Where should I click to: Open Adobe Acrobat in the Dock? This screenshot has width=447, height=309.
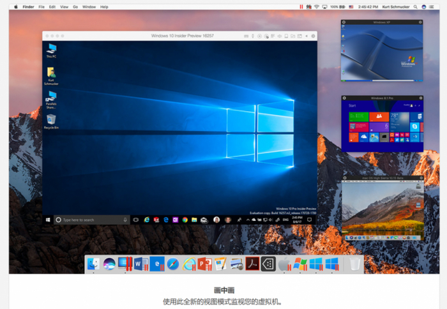click(x=253, y=264)
